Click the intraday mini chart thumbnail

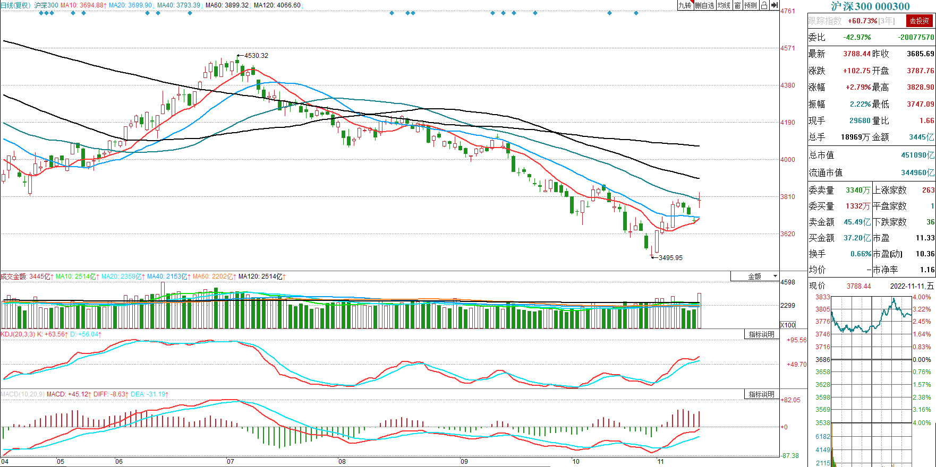(871, 361)
